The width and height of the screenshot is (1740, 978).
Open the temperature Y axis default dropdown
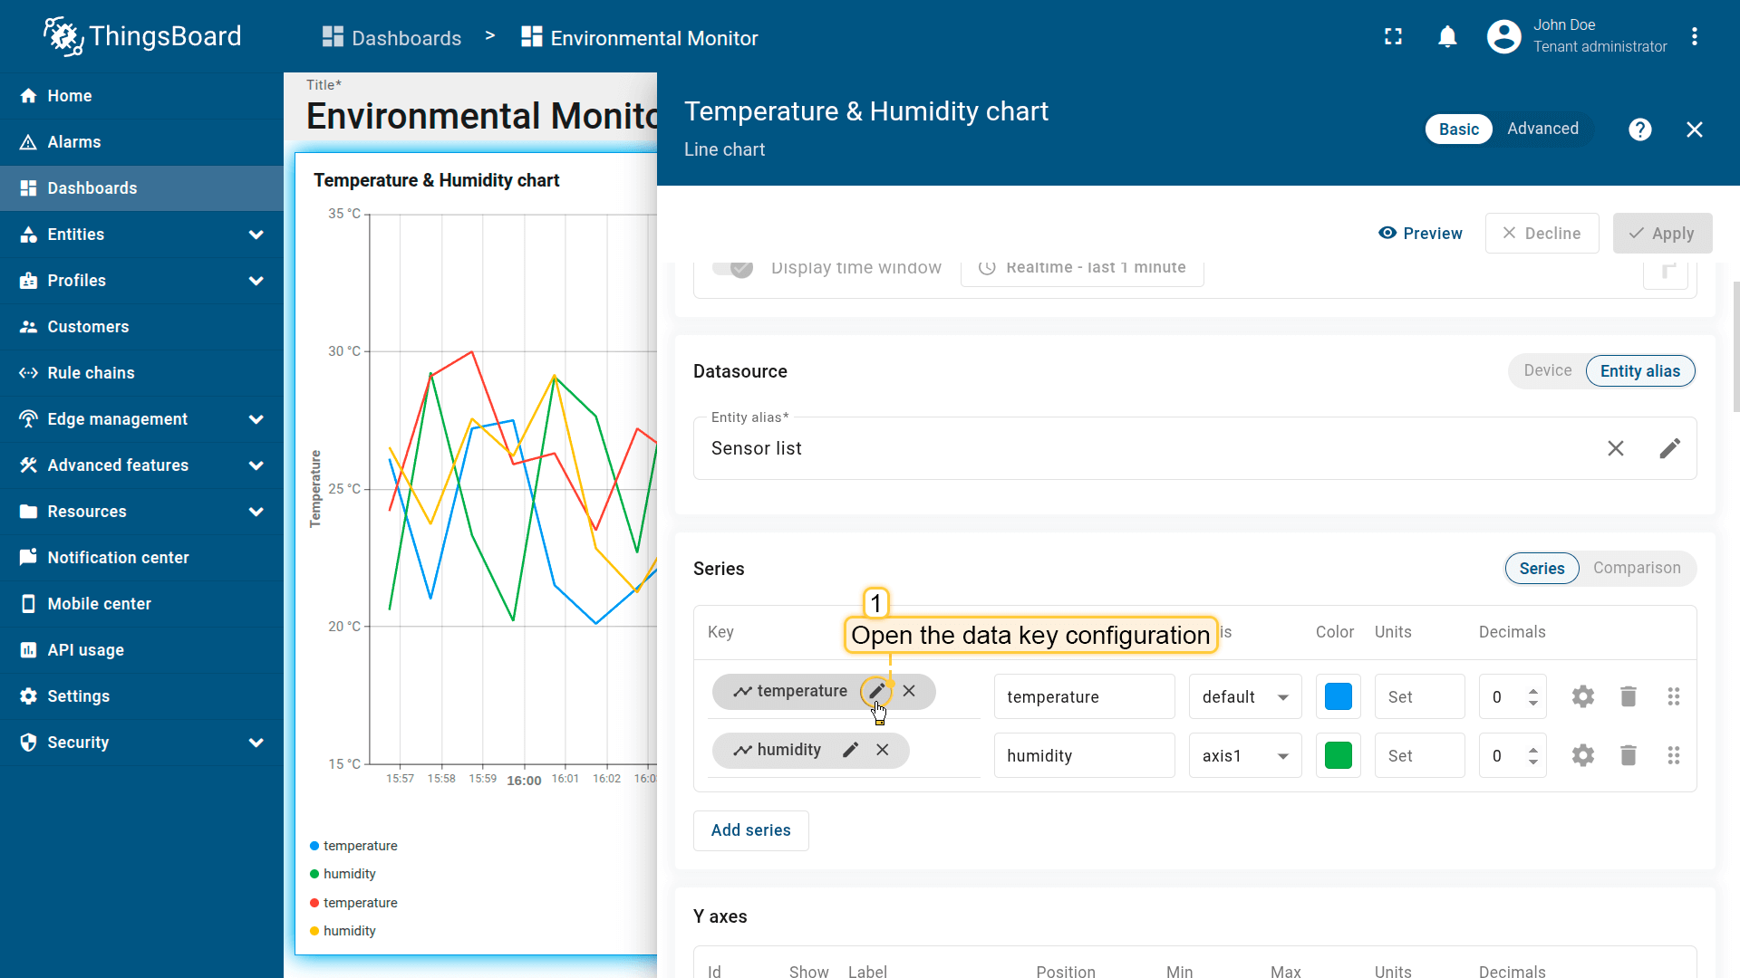point(1244,696)
